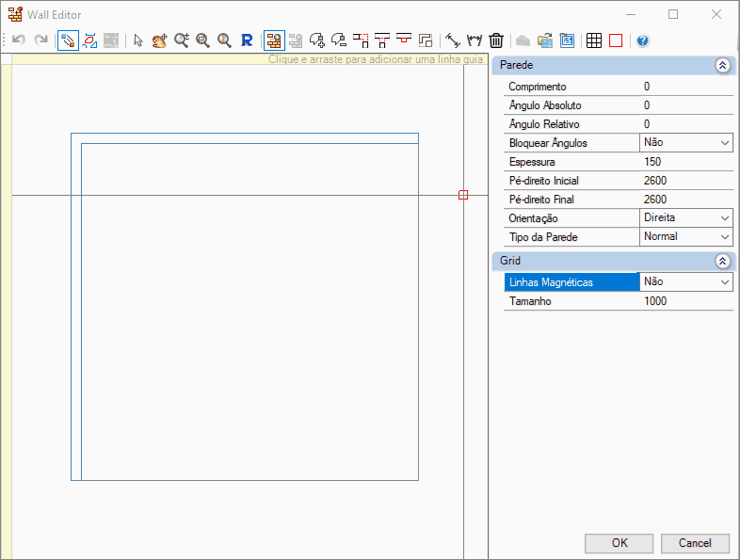Select the draw wall pencil tool
Viewport: 740px width, 560px height.
coord(68,40)
